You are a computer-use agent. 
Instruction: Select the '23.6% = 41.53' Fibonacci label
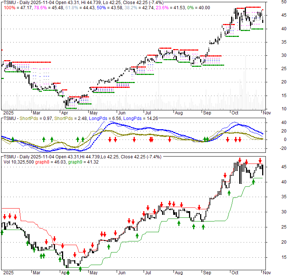(x=171, y=8)
